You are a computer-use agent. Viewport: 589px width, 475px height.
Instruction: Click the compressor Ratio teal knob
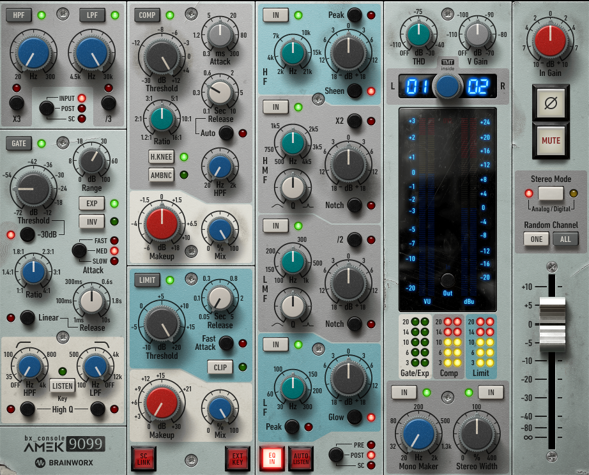162,119
